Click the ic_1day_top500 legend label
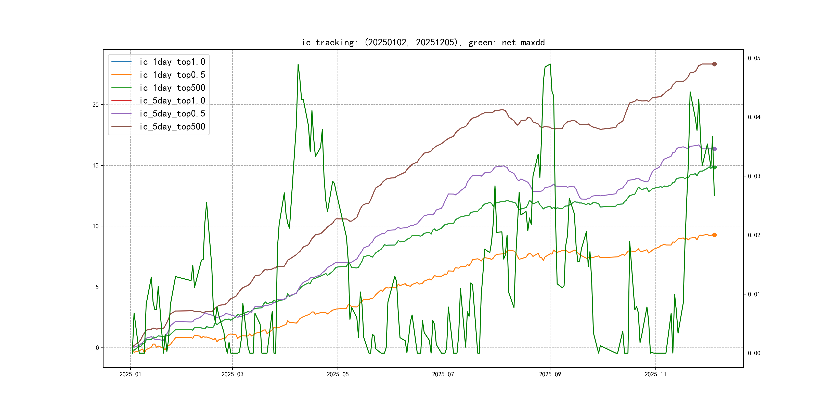This screenshot has width=826, height=413. [x=172, y=87]
